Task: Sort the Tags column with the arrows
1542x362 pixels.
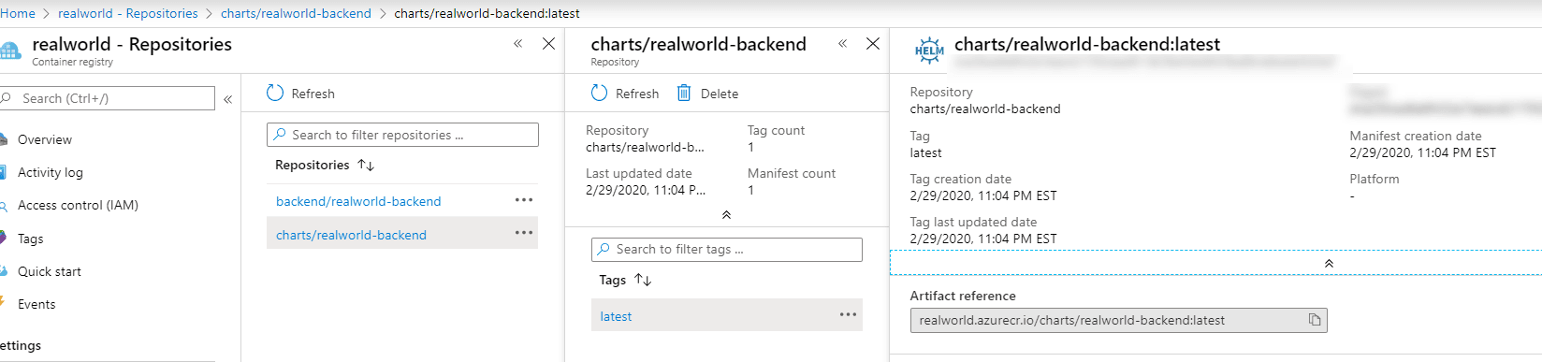Action: point(643,280)
